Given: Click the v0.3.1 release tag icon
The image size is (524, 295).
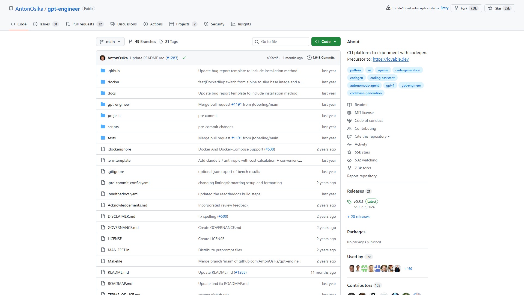Looking at the screenshot, I should [349, 202].
